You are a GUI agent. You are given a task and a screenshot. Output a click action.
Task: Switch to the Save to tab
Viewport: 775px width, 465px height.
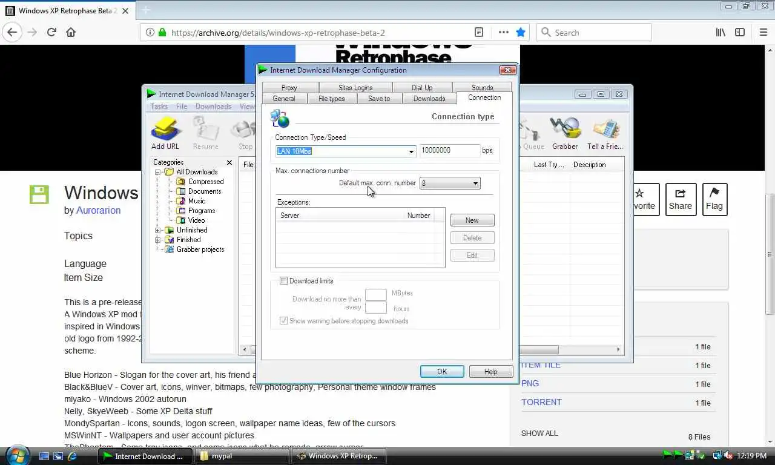[x=379, y=99]
